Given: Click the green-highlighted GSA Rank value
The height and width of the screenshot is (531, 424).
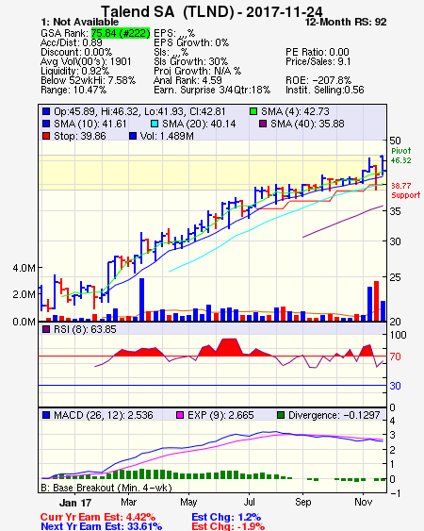Looking at the screenshot, I should 121,33.
